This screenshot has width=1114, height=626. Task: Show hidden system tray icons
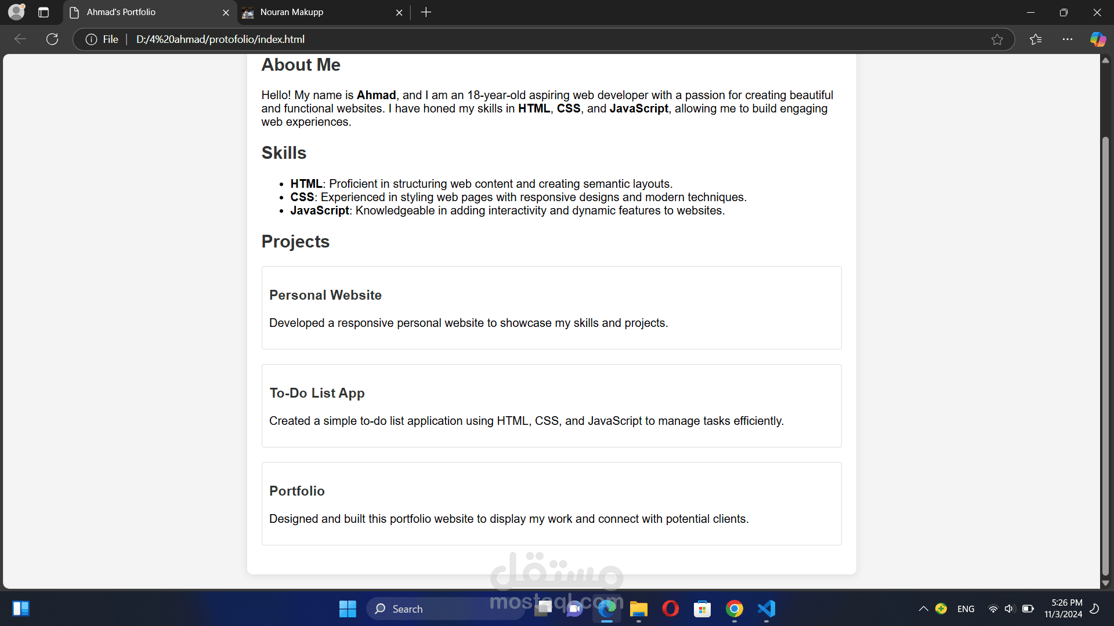923,609
